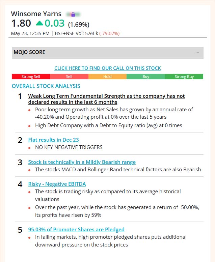The height and width of the screenshot is (262, 215).
Task: Click the 0.03 price change value
Action: pos(55,23)
